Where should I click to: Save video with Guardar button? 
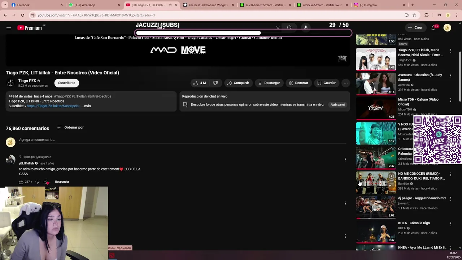click(327, 83)
